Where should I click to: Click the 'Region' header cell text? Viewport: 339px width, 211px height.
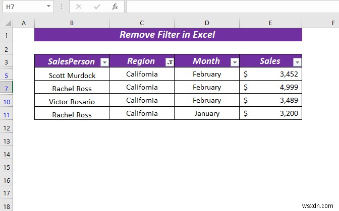pyautogui.click(x=141, y=61)
